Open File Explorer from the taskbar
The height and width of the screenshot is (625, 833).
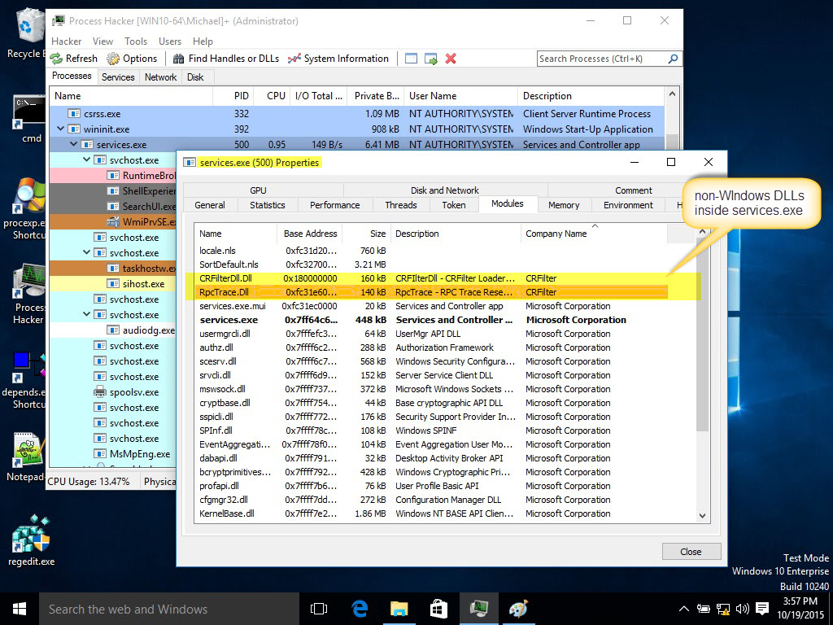point(399,609)
